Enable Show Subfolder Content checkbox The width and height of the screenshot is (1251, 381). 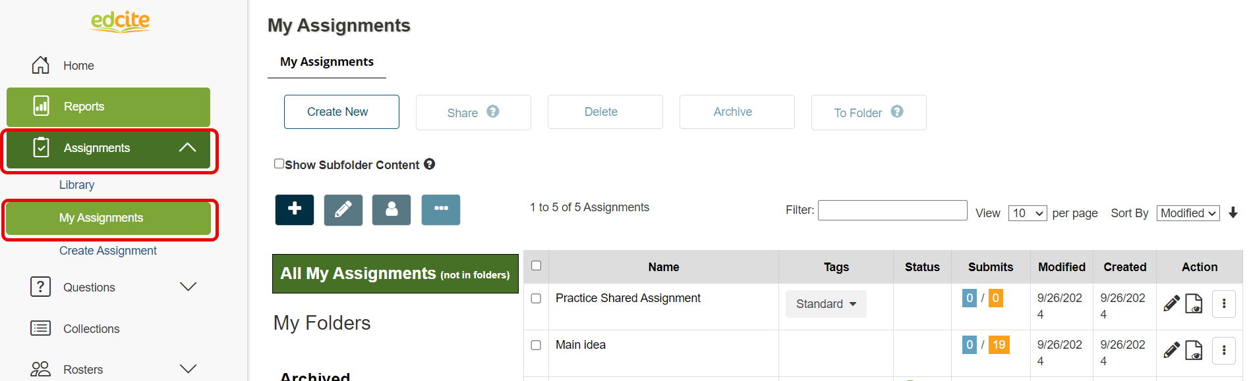click(279, 164)
